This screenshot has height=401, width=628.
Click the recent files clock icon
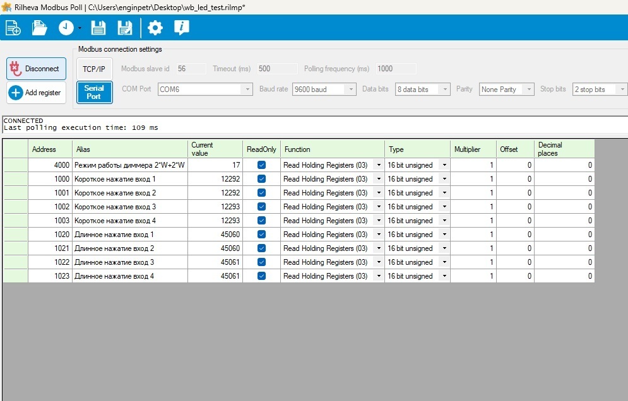pos(66,28)
